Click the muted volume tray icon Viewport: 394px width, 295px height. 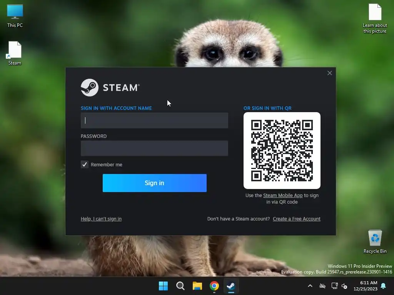(344, 286)
